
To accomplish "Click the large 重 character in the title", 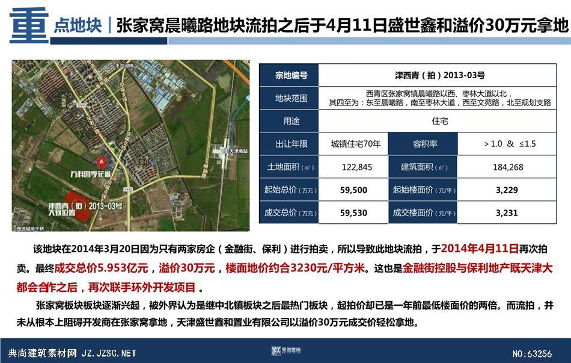I will 29,25.
